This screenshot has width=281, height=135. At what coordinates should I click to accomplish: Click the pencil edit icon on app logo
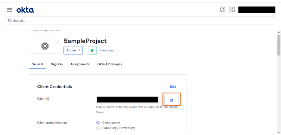tap(58, 41)
